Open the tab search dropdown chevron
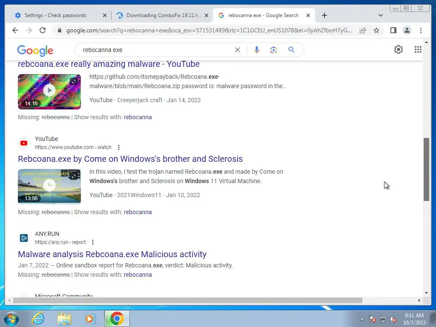The height and width of the screenshot is (327, 436). pos(381,15)
